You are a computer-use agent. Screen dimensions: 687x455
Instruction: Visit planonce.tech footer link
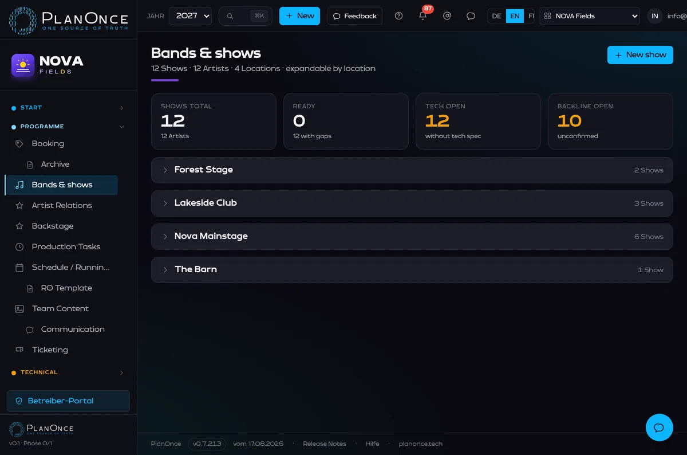pyautogui.click(x=421, y=444)
